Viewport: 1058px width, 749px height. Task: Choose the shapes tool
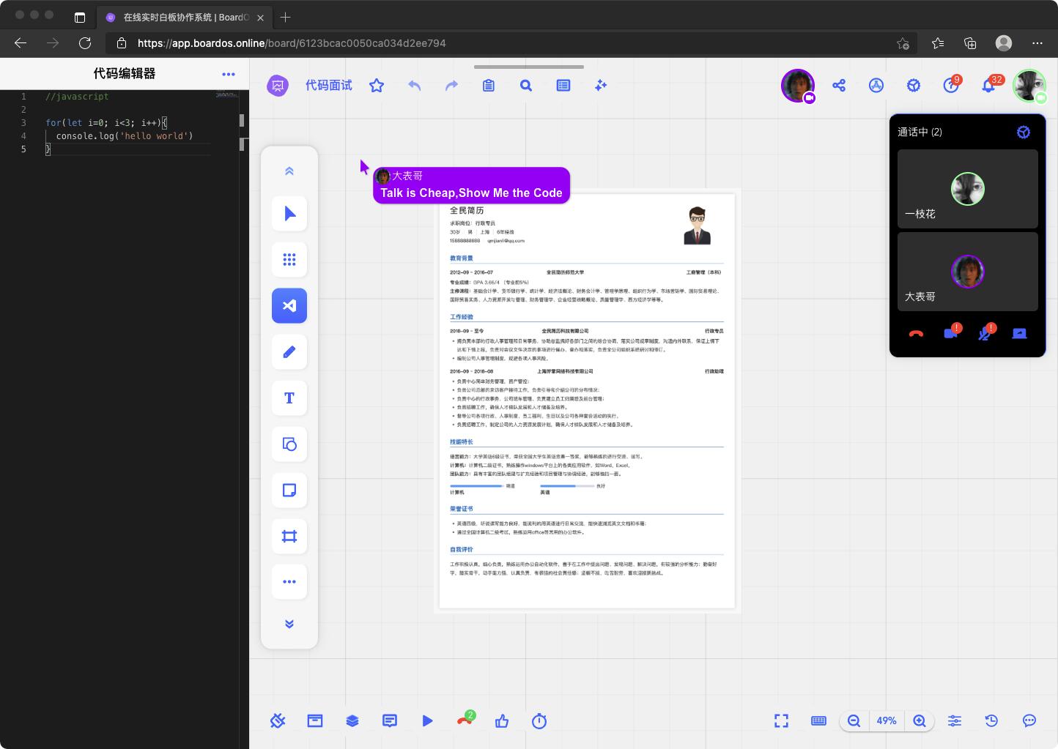point(289,444)
